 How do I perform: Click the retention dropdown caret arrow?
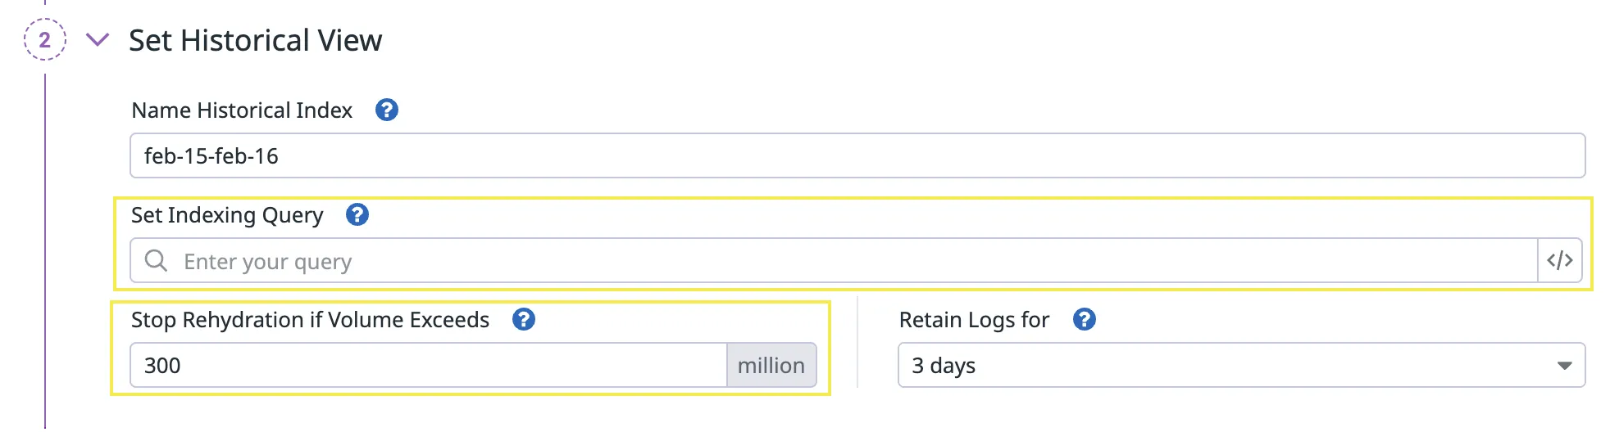click(x=1564, y=366)
